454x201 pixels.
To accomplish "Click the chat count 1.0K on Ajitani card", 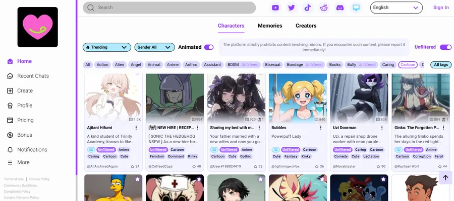I will [135, 120].
